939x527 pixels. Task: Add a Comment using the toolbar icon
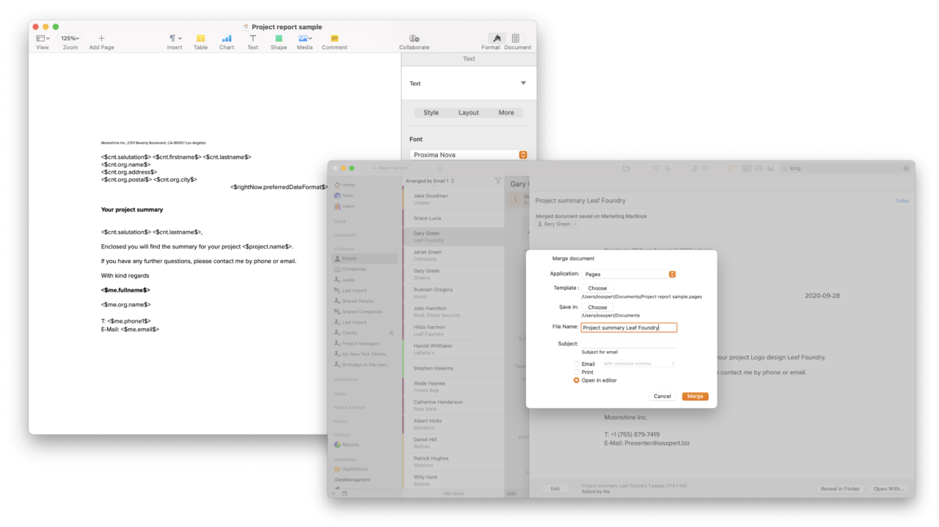point(334,38)
